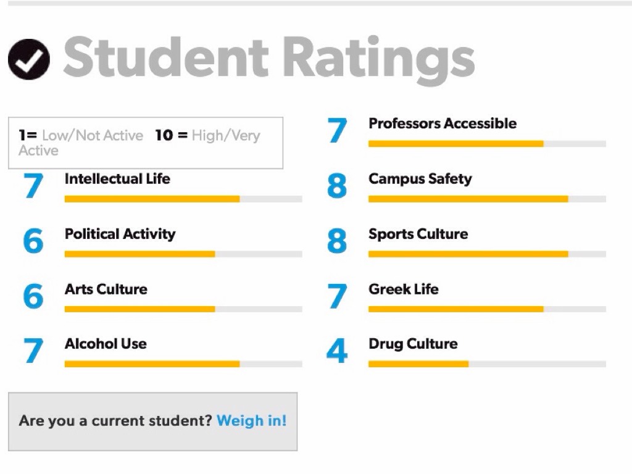Click the Drug Culture score number 4
The image size is (632, 474).
[x=337, y=351]
